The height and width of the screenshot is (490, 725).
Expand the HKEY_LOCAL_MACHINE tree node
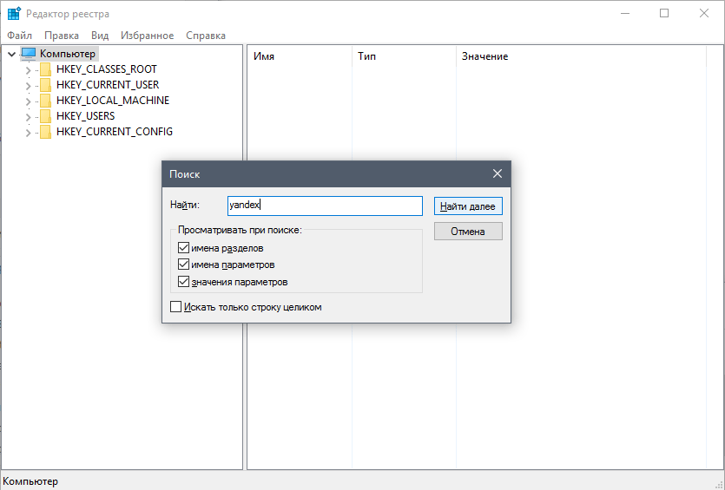28,101
